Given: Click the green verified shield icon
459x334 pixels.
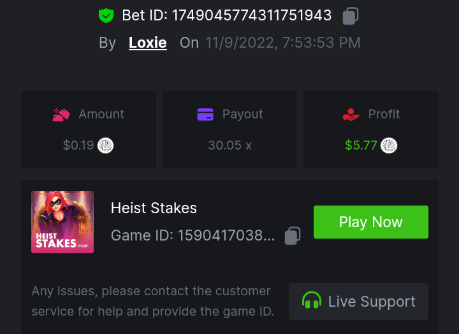Looking at the screenshot, I should 106,15.
